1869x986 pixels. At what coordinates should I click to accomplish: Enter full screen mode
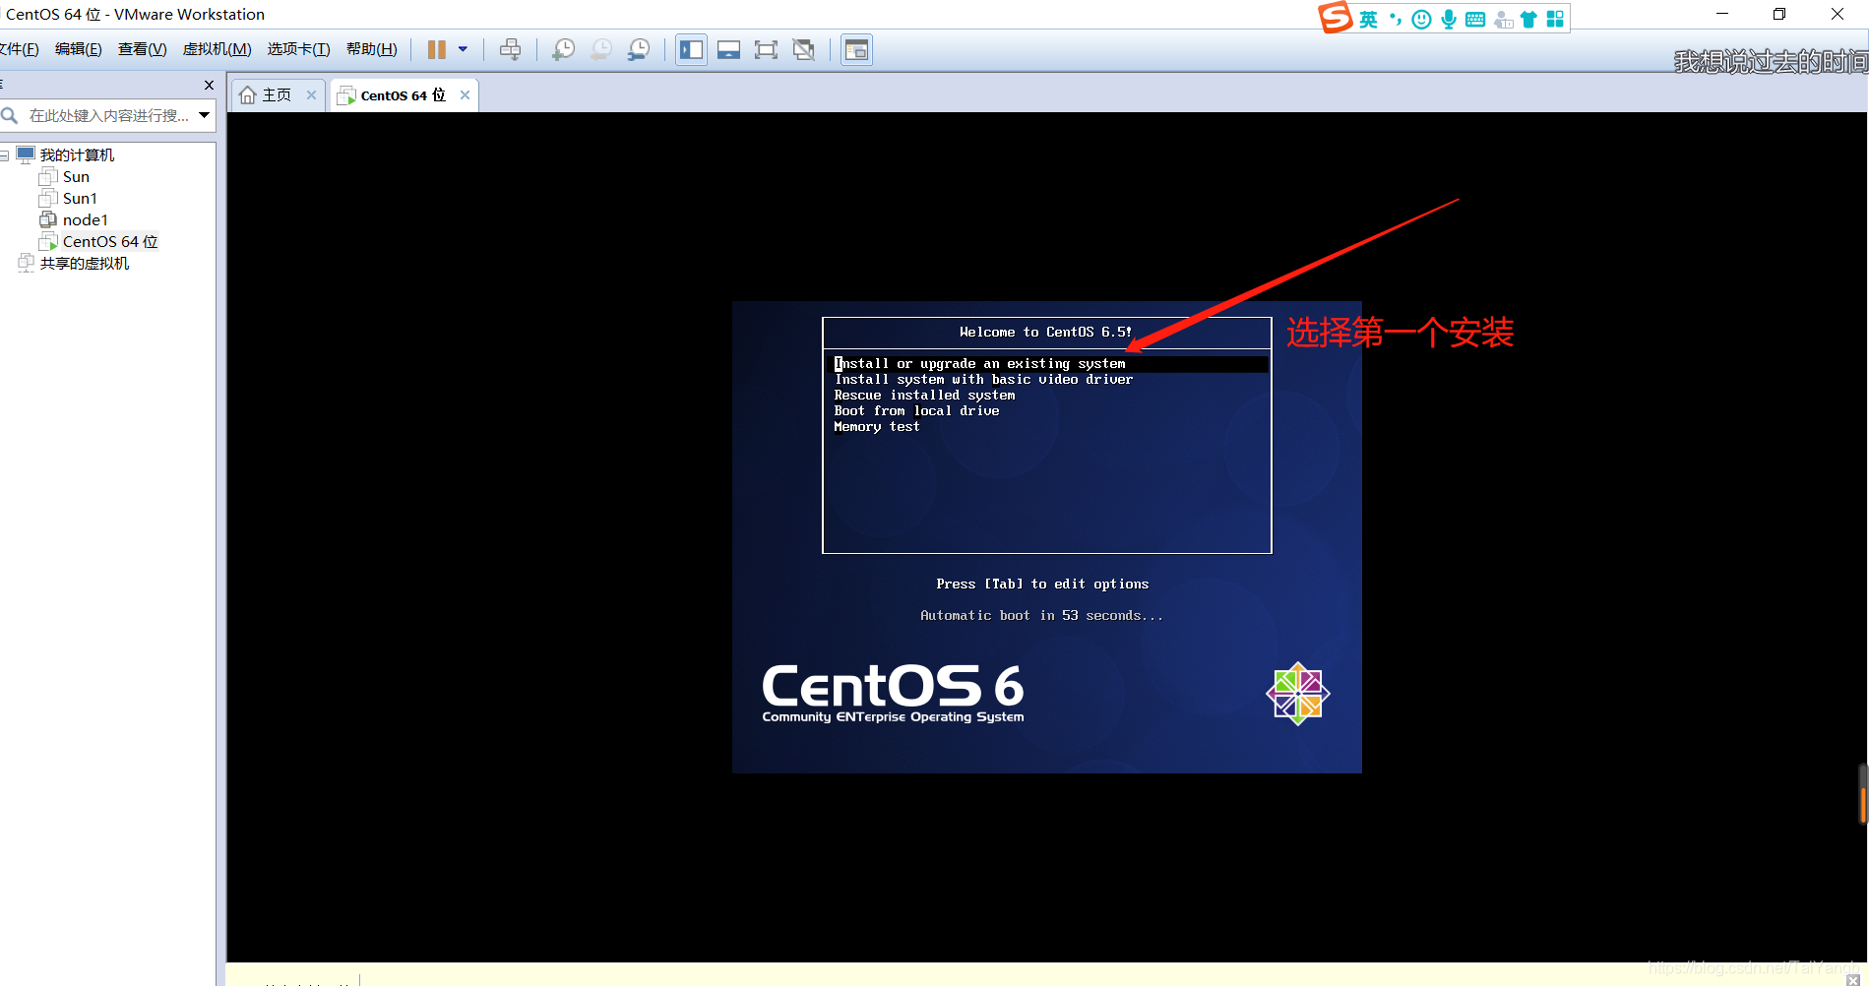pos(766,49)
